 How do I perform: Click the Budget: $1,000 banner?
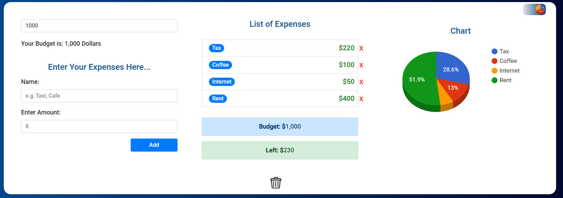coord(280,126)
